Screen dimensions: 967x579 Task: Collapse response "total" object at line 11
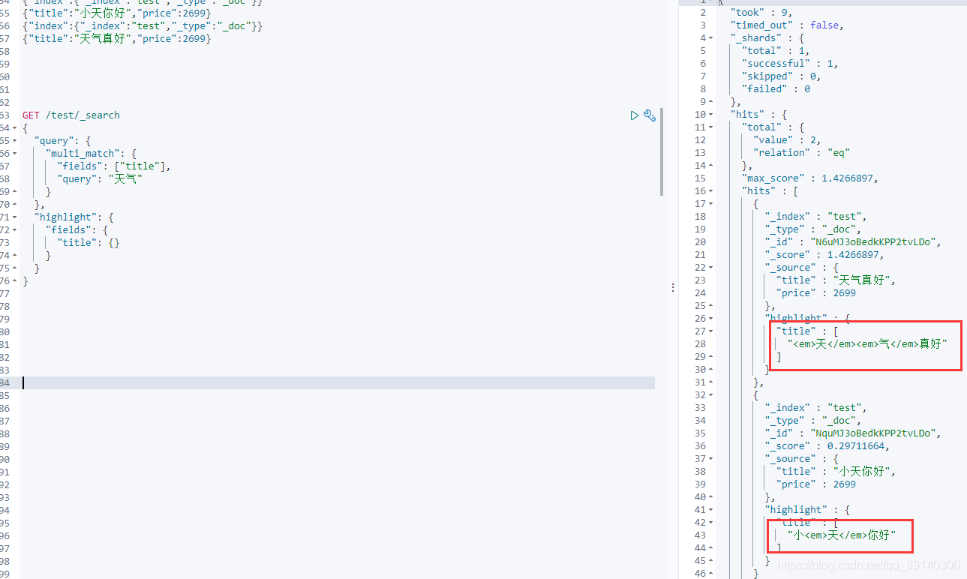[710, 127]
